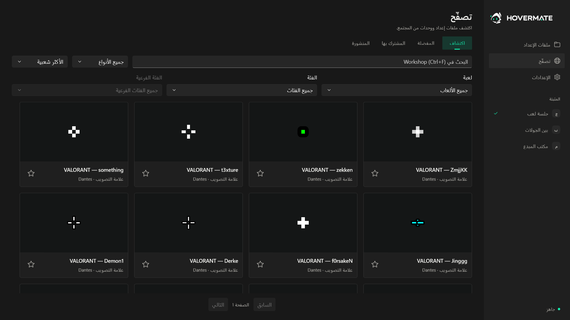This screenshot has height=320, width=570.
Task: Focus the Workshop search field
Action: (302, 62)
